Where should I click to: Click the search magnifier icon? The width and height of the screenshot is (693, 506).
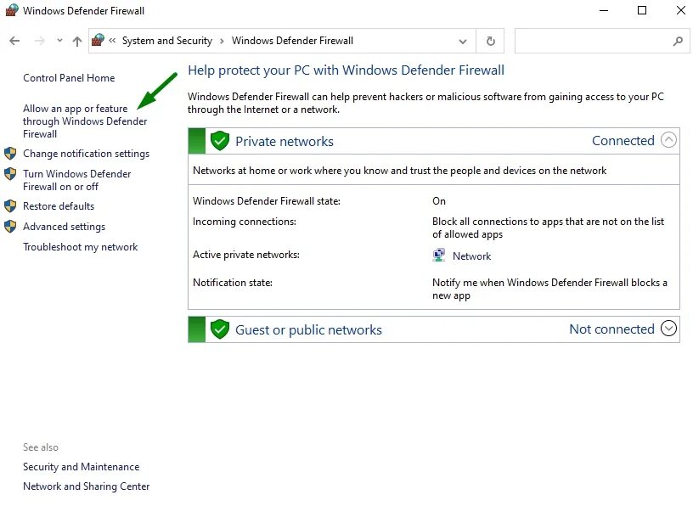678,41
